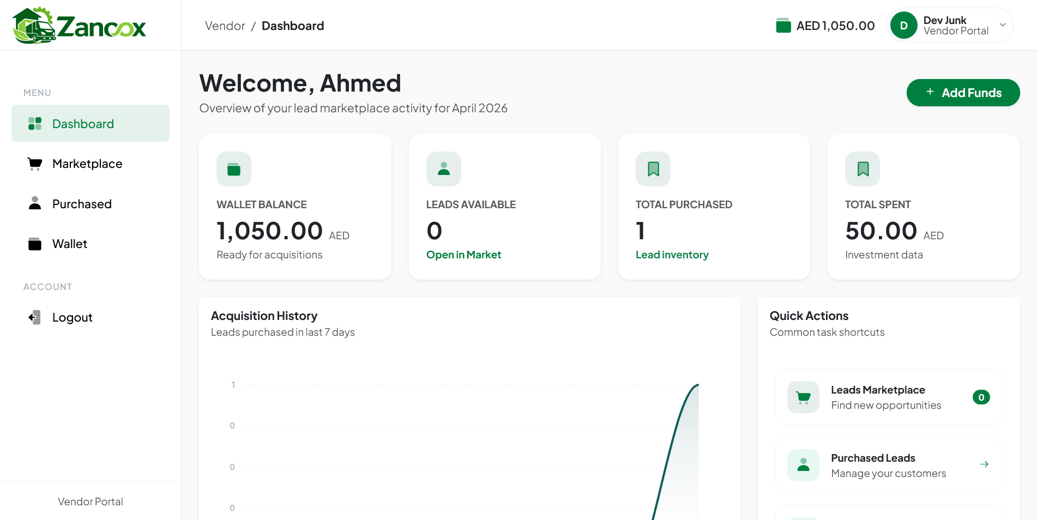The height and width of the screenshot is (520, 1037).
Task: Click the Marketplace cart icon in sidebar
Action: pyautogui.click(x=35, y=164)
